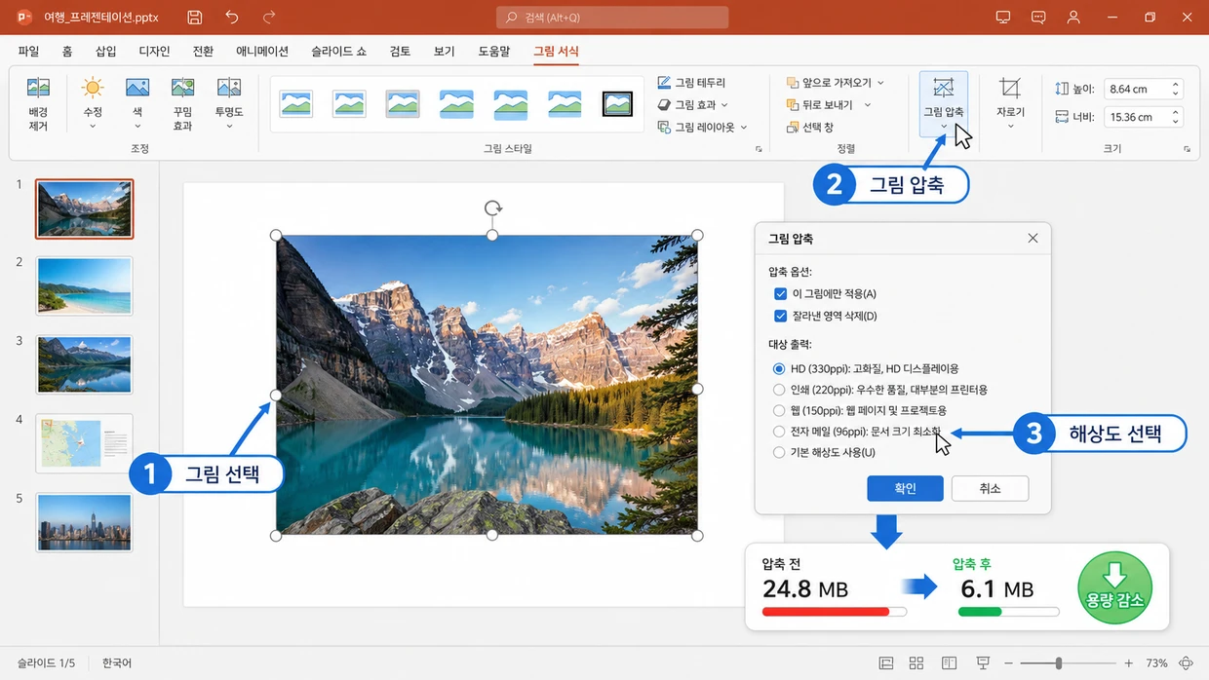Open the 선택 창 selection pane

tap(809, 127)
